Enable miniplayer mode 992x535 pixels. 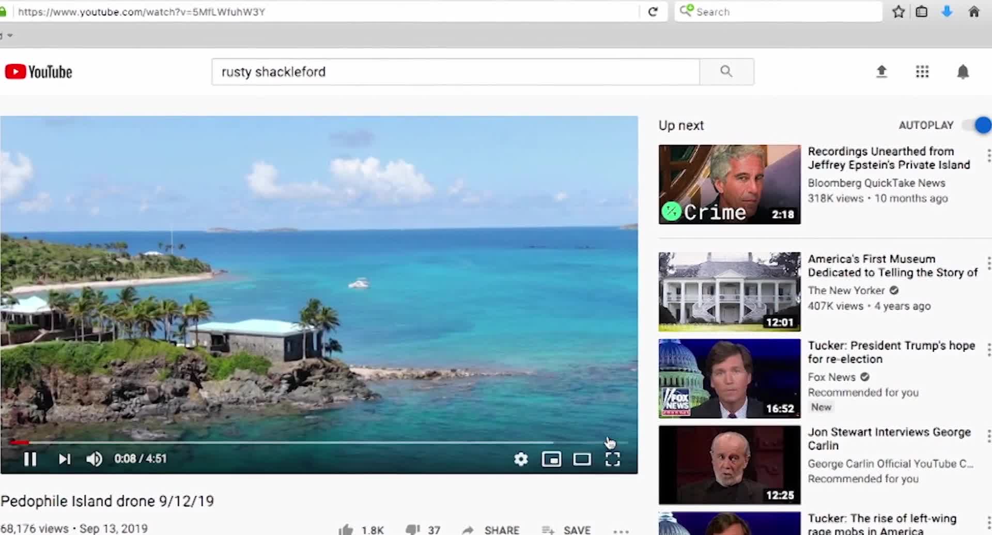551,459
